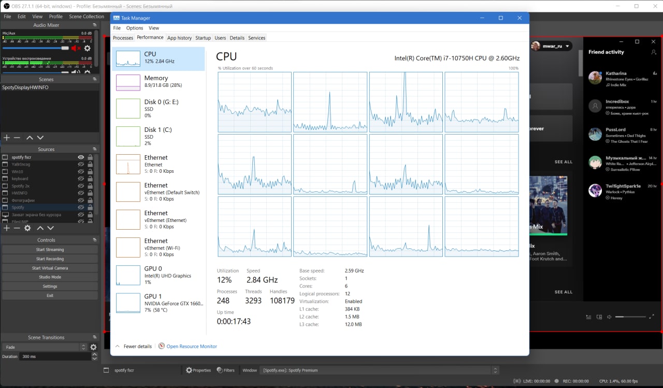This screenshot has height=388, width=663.
Task: Open OBS Profile menu
Action: [56, 17]
